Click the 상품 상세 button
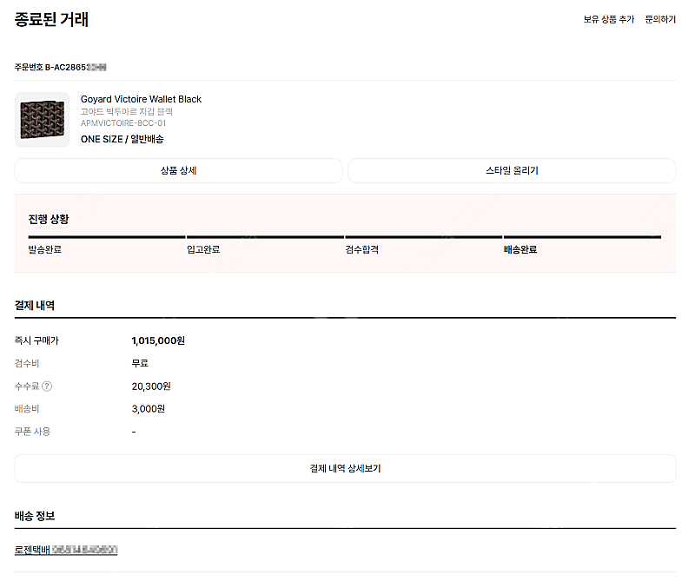Screen dimensions: 695x588 tap(179, 170)
